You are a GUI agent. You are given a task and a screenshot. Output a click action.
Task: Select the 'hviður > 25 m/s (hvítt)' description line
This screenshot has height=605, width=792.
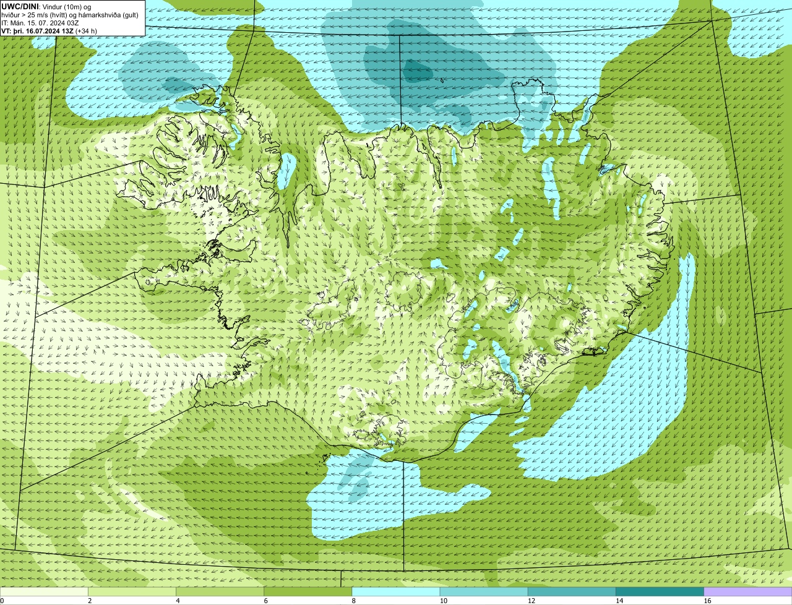pyautogui.click(x=70, y=15)
